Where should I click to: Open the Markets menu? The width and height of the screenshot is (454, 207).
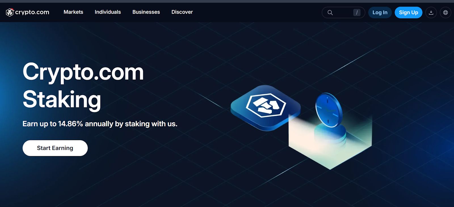[73, 12]
